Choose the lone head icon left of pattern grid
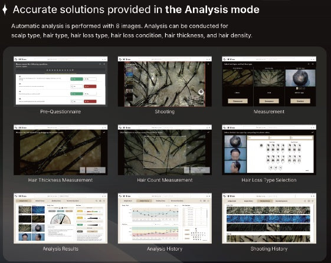Viewport: 331px width, 263px height. pos(261,145)
